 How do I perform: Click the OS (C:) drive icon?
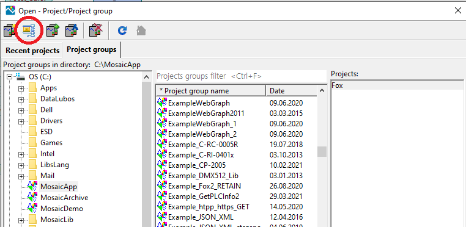[x=21, y=77]
